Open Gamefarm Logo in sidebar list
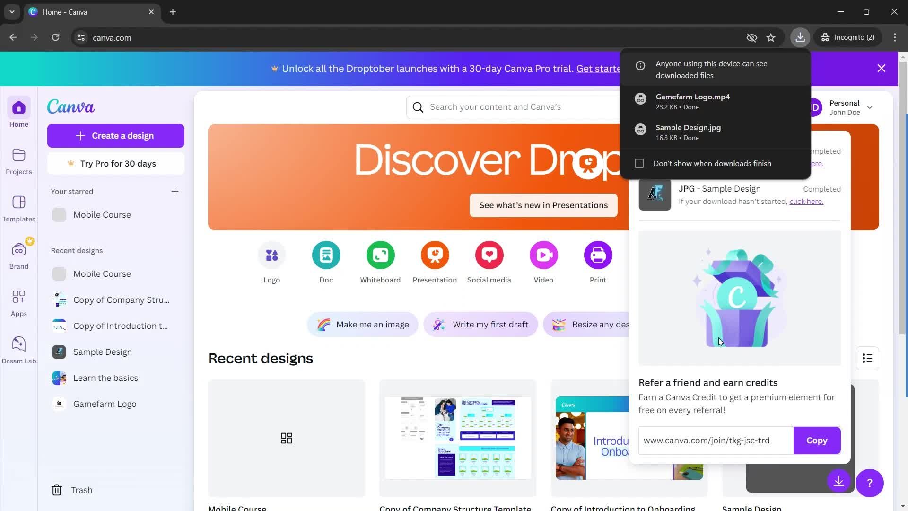This screenshot has height=511, width=908. (116, 404)
